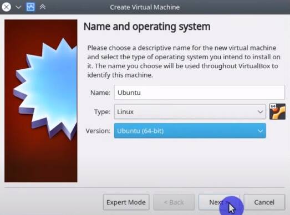Screen dimensions: 290x215
Task: Click the VirtualBox app icon in title bar
Action: (30, 7)
